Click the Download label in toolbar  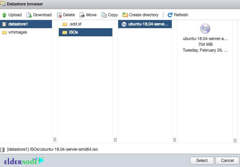point(42,15)
